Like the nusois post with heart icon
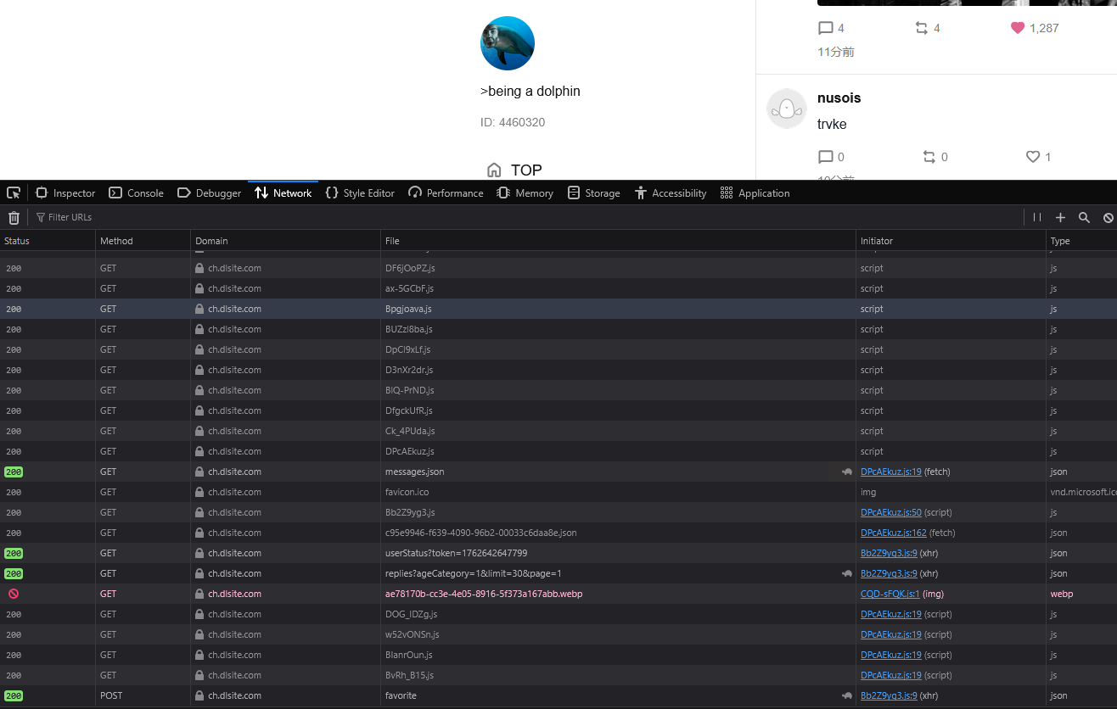Image resolution: width=1117 pixels, height=709 pixels. point(1033,157)
